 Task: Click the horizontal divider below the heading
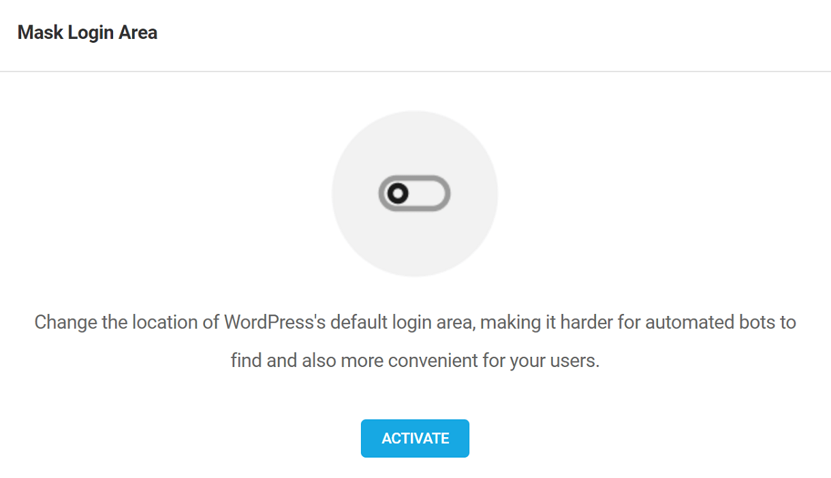tap(415, 71)
